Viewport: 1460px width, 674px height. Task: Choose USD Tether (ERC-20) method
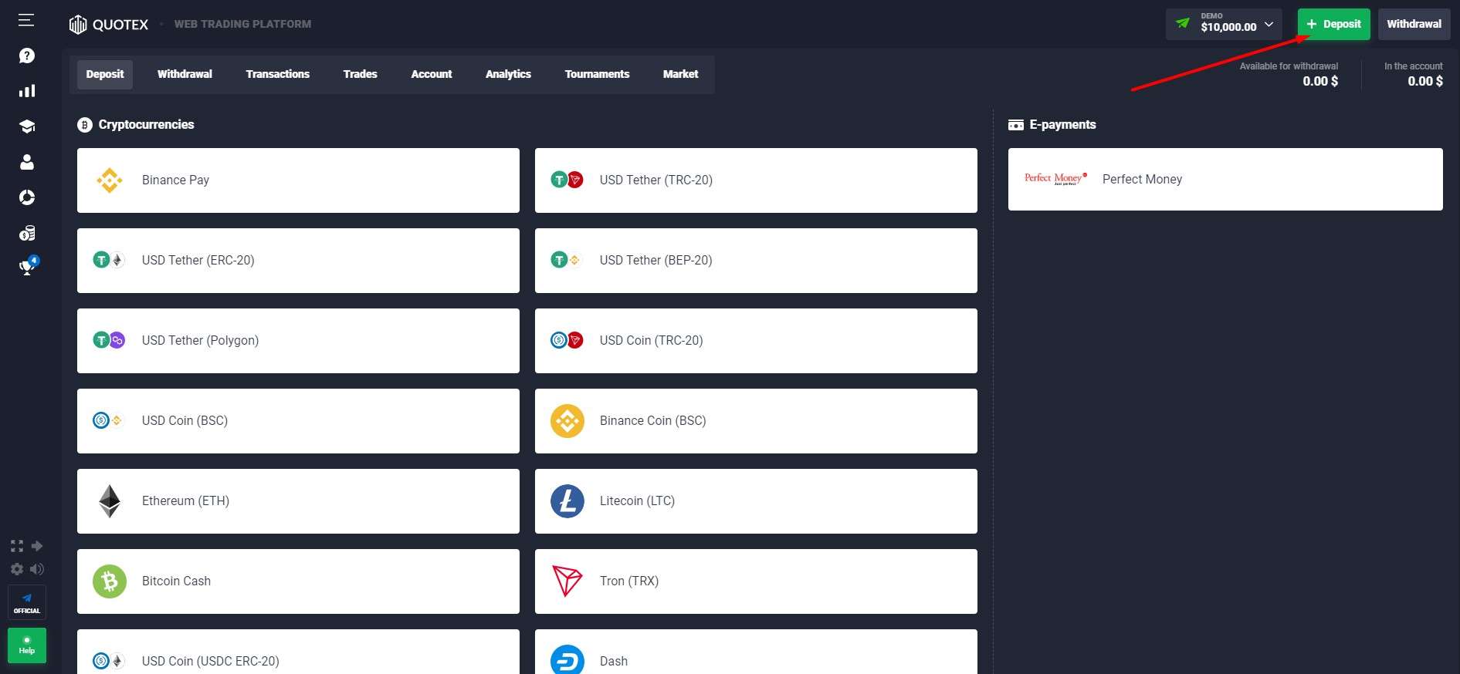coord(298,261)
